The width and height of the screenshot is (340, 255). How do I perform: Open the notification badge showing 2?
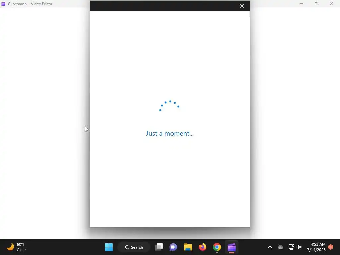pyautogui.click(x=331, y=247)
